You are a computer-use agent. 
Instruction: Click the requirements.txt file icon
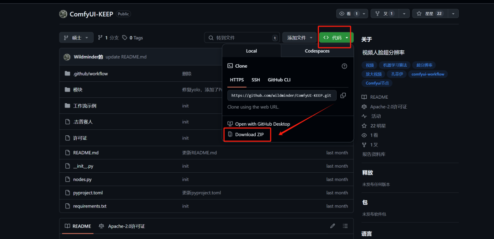(x=67, y=206)
